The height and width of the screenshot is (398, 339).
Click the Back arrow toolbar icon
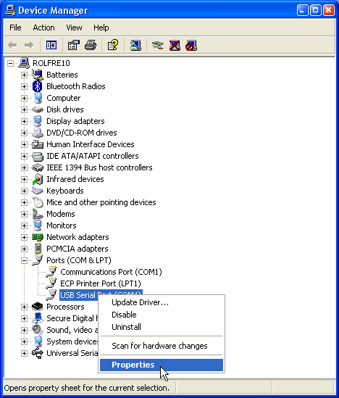point(12,45)
